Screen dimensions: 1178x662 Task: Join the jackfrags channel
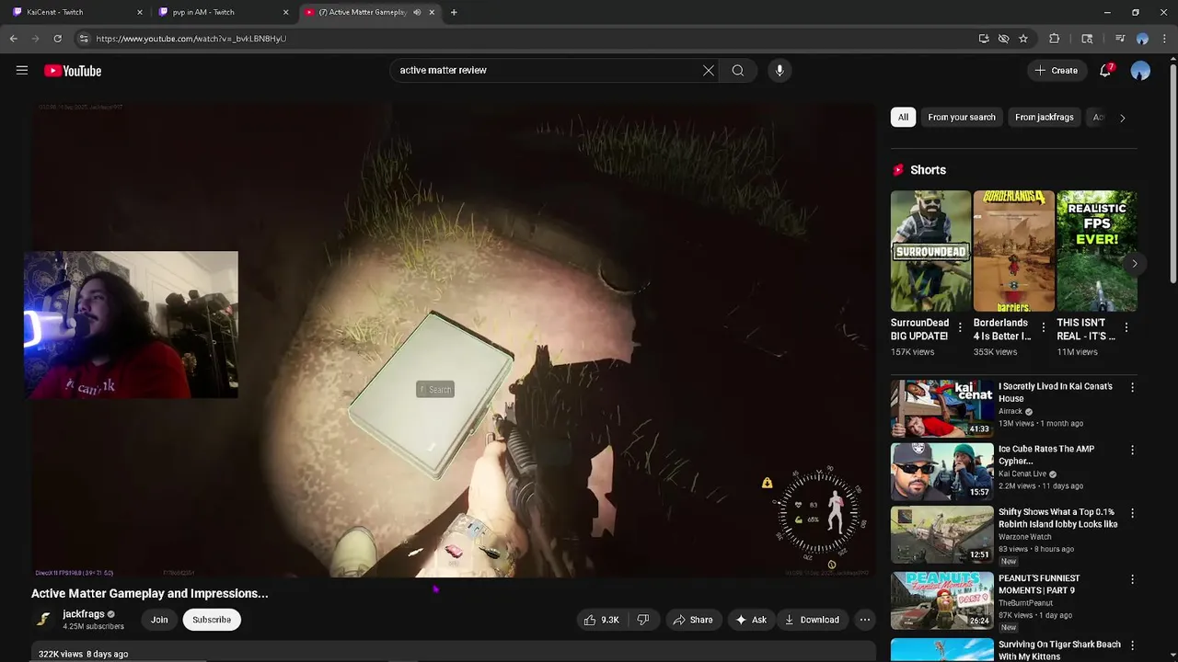[x=159, y=620]
